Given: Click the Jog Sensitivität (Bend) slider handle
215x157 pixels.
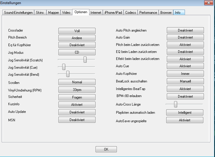Looking at the screenshot, I should pos(68,74).
